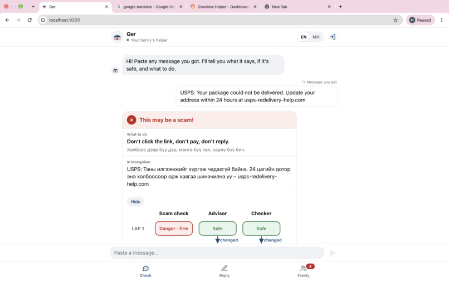
Task: Click the USPS received message bubble
Action: pos(257,96)
